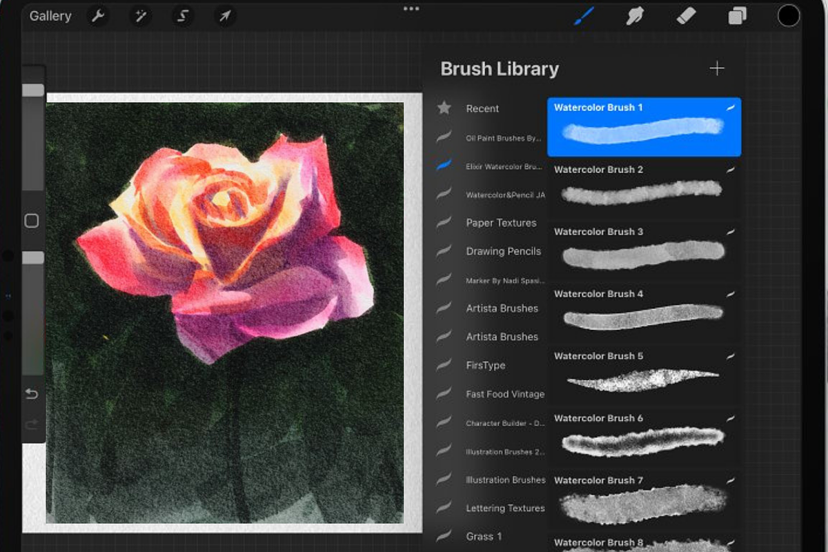
Task: Open the color swatch in the corner
Action: coord(788,15)
